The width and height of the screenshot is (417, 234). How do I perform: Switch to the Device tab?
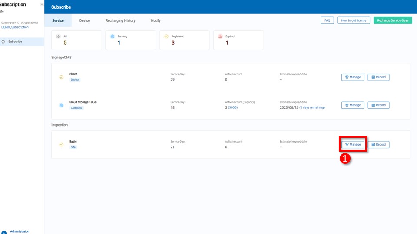coord(85,20)
